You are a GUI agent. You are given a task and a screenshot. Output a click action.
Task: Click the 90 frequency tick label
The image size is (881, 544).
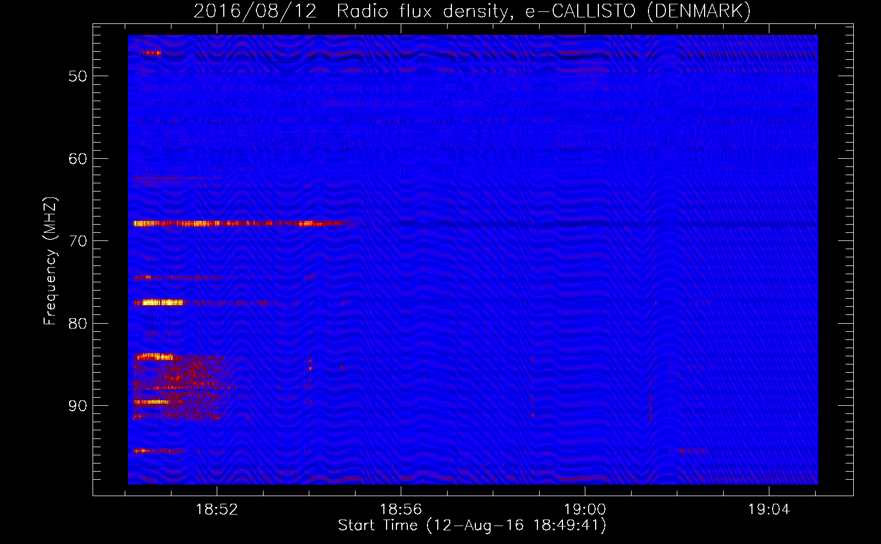tap(78, 406)
